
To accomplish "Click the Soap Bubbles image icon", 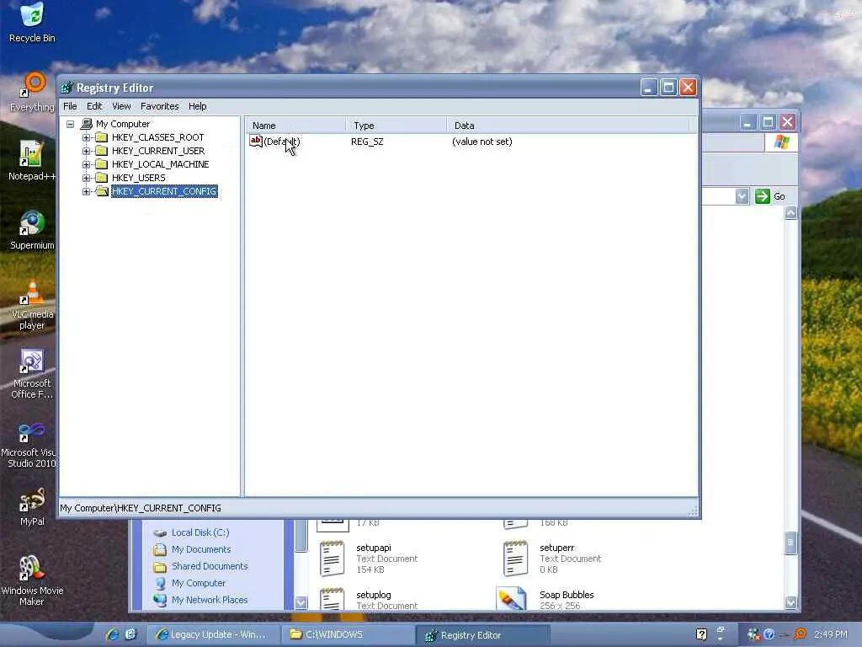I will (511, 599).
